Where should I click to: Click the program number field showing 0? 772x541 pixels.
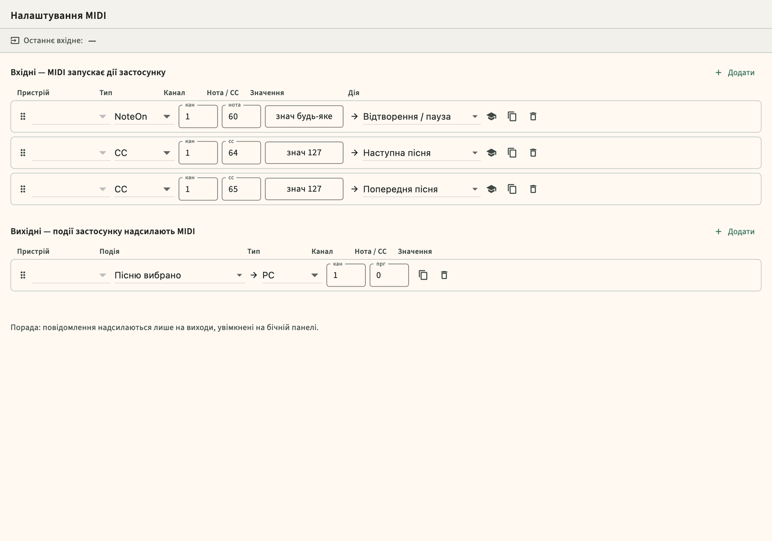[389, 275]
